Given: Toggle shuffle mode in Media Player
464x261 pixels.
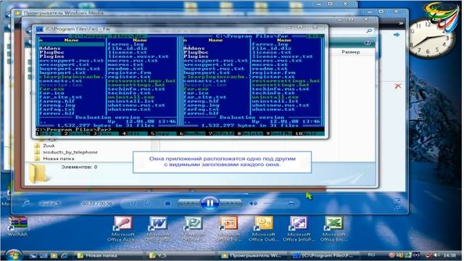Looking at the screenshot, I should click(133, 203).
